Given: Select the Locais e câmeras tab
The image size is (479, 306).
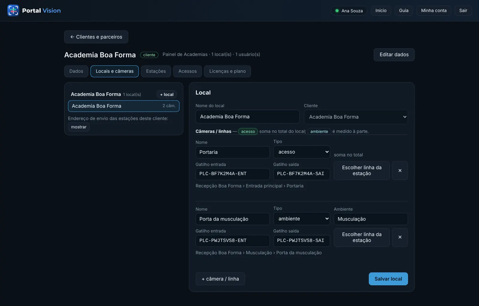Looking at the screenshot, I should point(115,71).
